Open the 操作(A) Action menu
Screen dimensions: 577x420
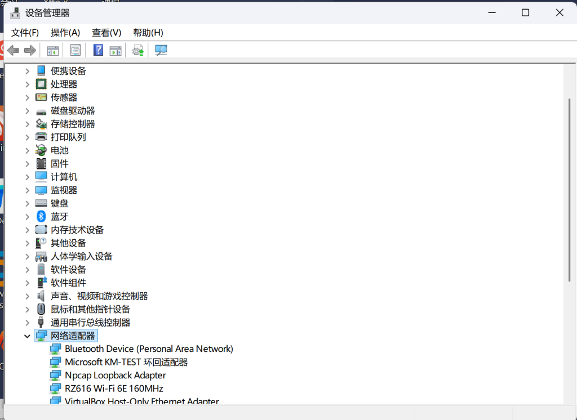65,33
